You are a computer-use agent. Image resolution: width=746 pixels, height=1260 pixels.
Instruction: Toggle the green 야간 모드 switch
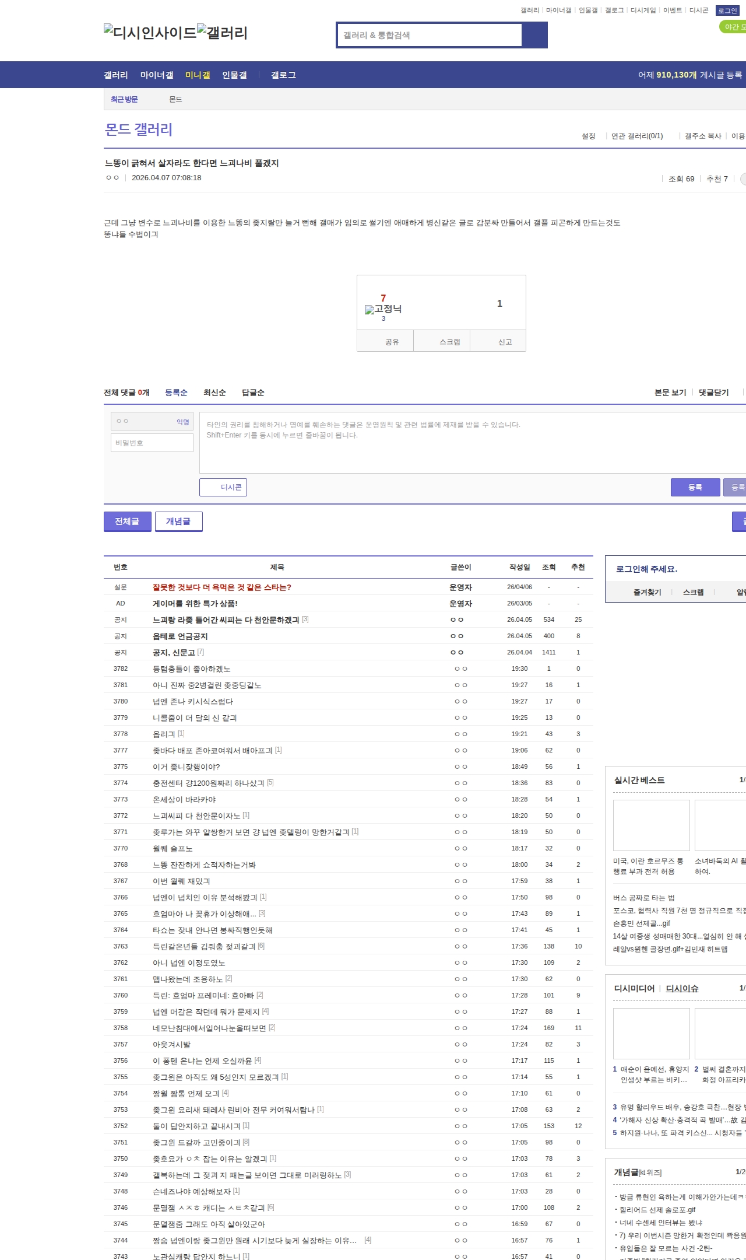tap(733, 27)
